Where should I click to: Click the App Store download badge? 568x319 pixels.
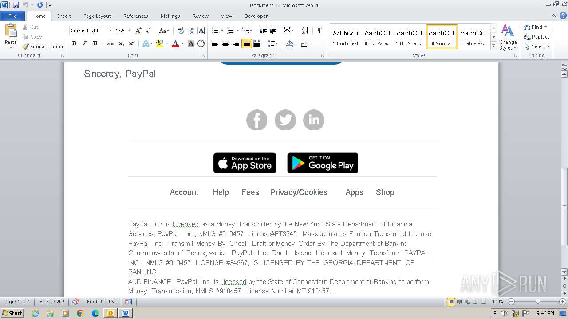[245, 163]
